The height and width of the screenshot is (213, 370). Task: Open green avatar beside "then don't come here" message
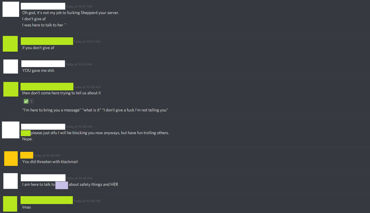pos(11,89)
